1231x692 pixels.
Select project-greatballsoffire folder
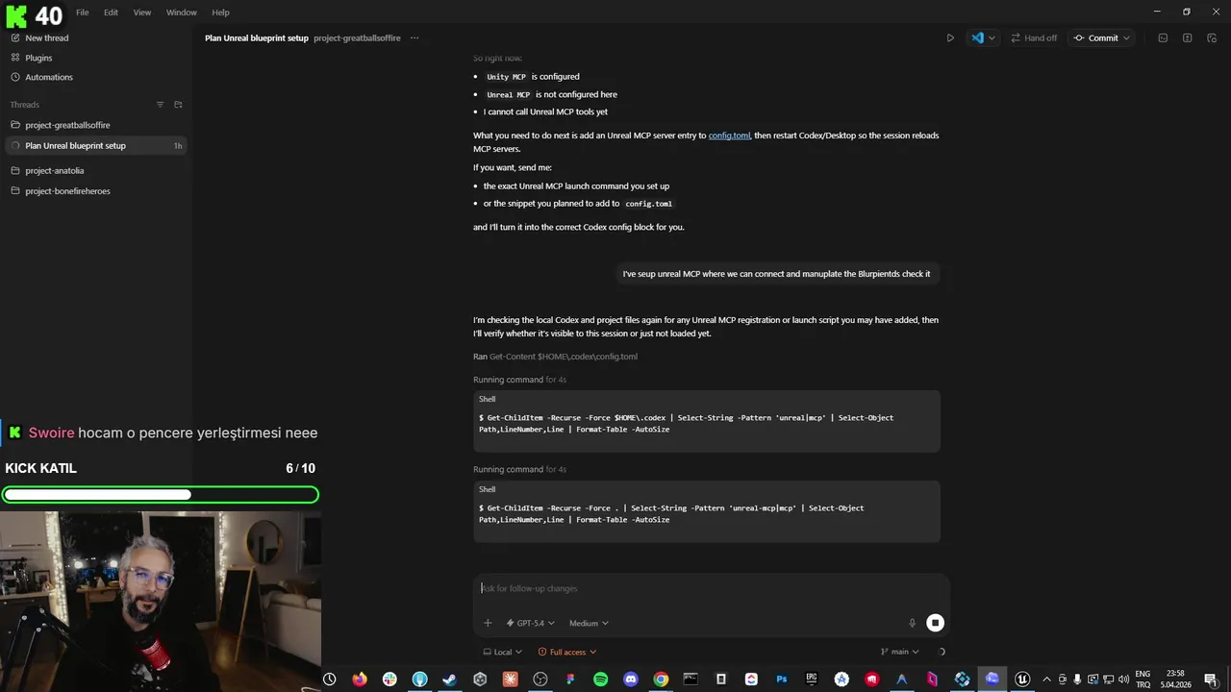click(67, 125)
